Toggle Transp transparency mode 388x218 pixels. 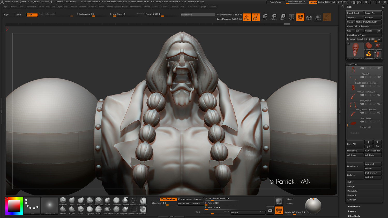click(318, 17)
